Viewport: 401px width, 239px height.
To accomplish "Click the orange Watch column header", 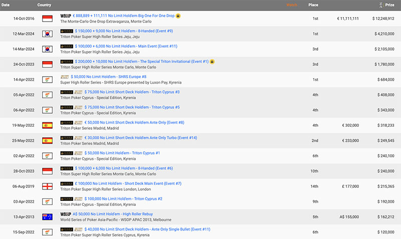I will point(292,5).
